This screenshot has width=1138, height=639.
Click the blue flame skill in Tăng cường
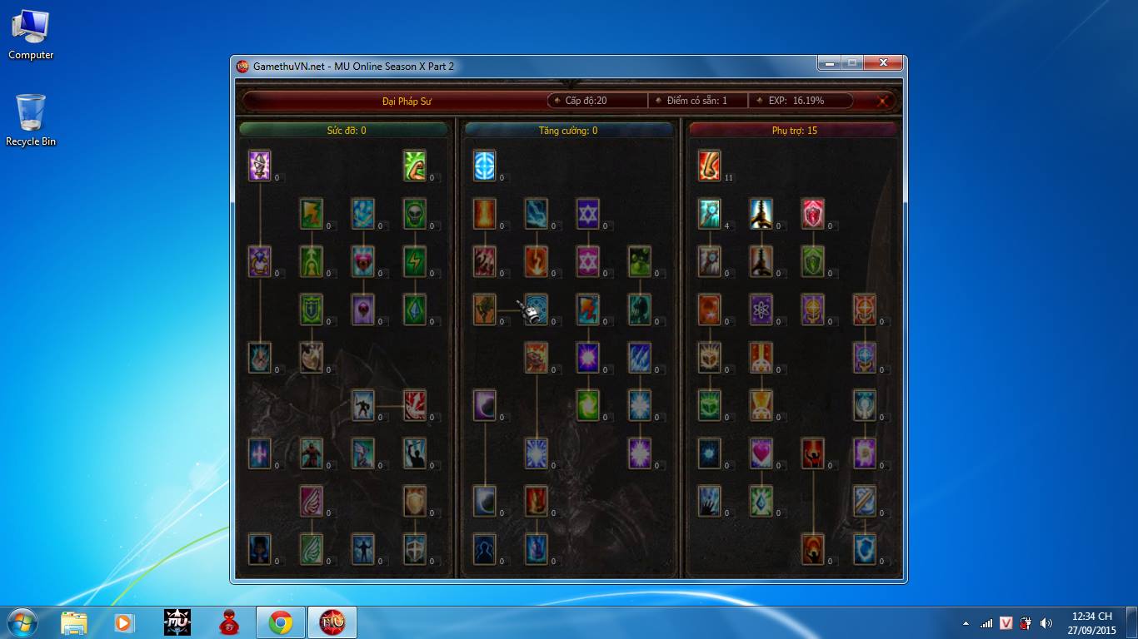click(537, 549)
